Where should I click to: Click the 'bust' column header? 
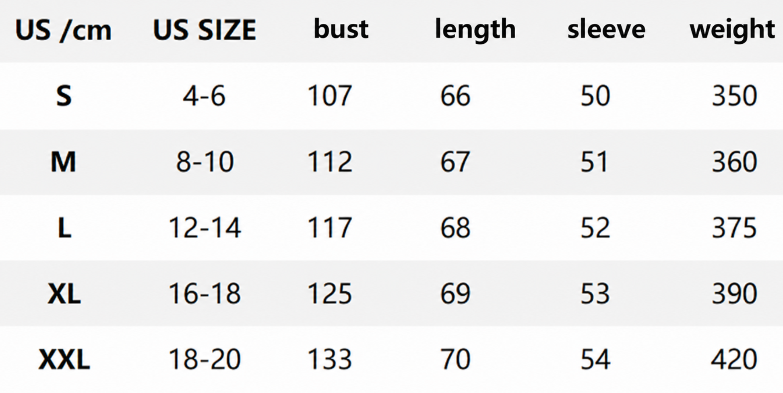coord(341,29)
